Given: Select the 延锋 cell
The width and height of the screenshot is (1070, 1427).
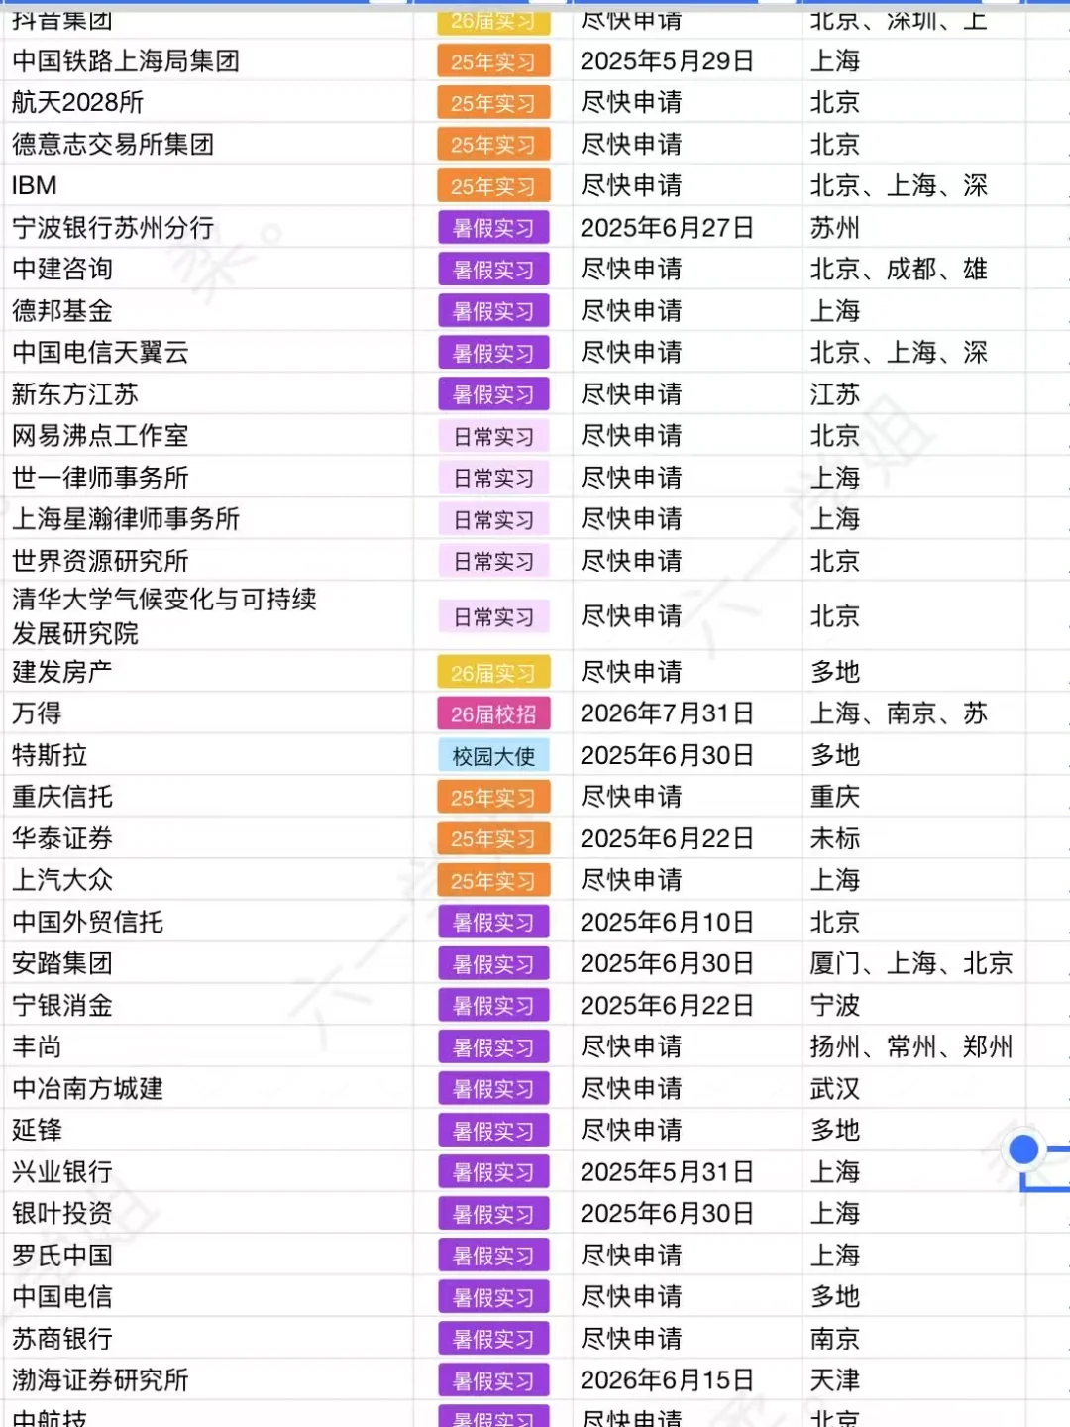Looking at the screenshot, I should [208, 1130].
